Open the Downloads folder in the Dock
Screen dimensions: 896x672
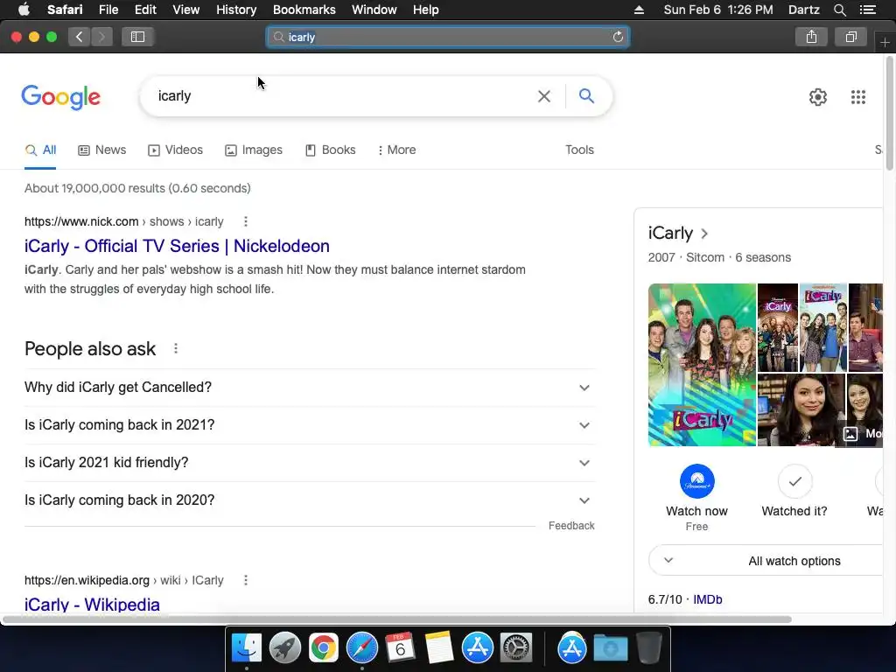(610, 648)
